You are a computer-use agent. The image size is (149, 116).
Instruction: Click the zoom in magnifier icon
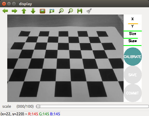(x=61, y=11)
